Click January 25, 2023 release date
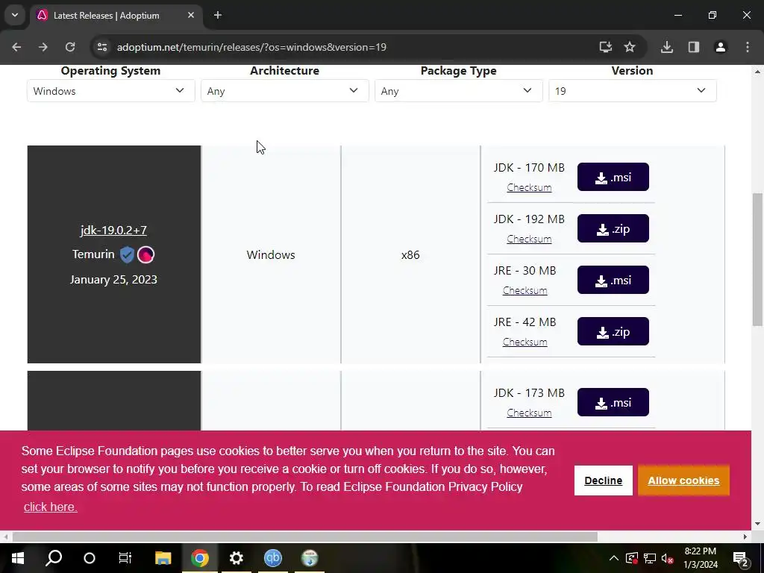 tap(113, 280)
